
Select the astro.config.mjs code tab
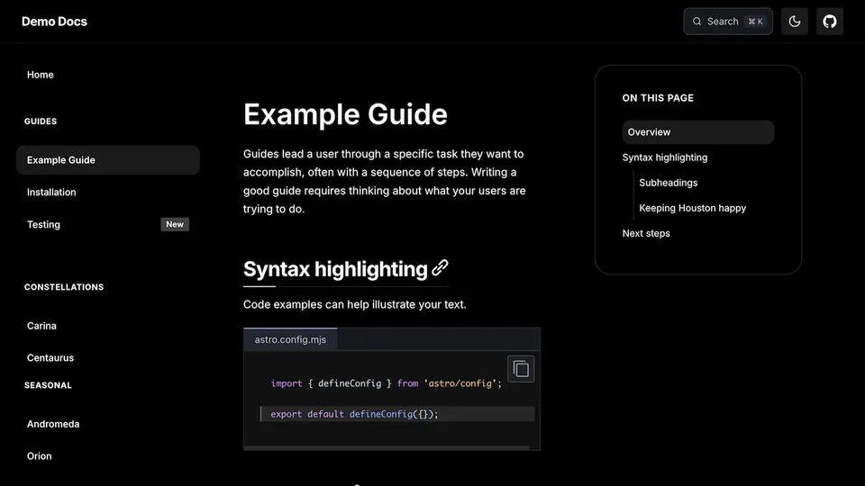coord(290,339)
